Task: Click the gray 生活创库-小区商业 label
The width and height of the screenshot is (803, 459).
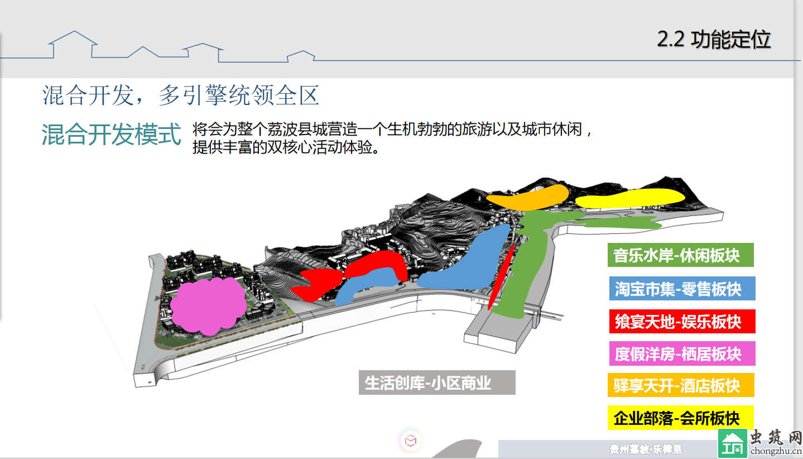Action: click(x=436, y=384)
